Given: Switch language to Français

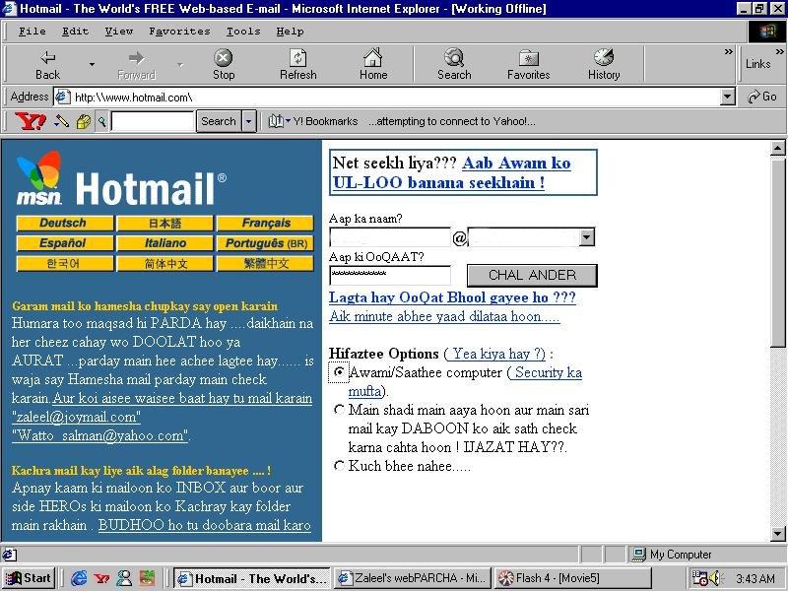Looking at the screenshot, I should coord(265,224).
